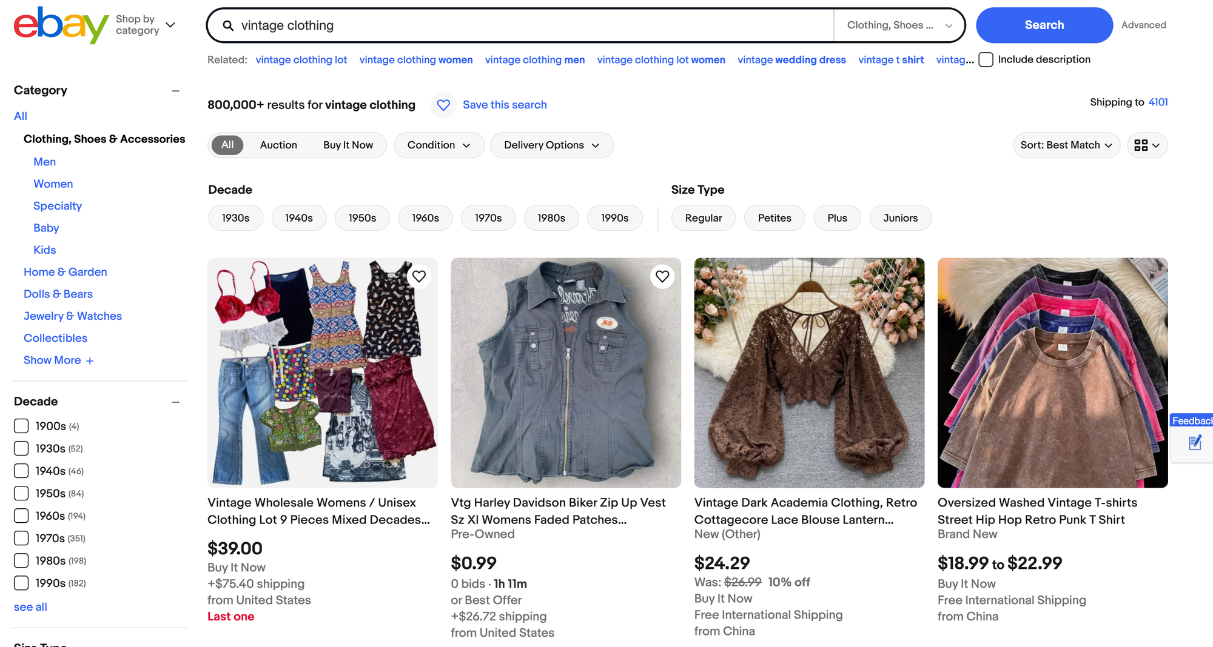Viewport: 1213px width, 647px height.
Task: Check the 1950s decade filter checkbox
Action: [x=21, y=493]
